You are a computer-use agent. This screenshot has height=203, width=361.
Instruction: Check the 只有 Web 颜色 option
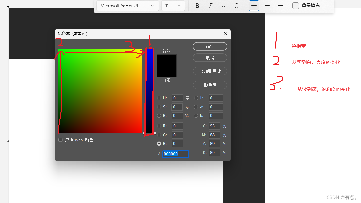tap(61, 140)
